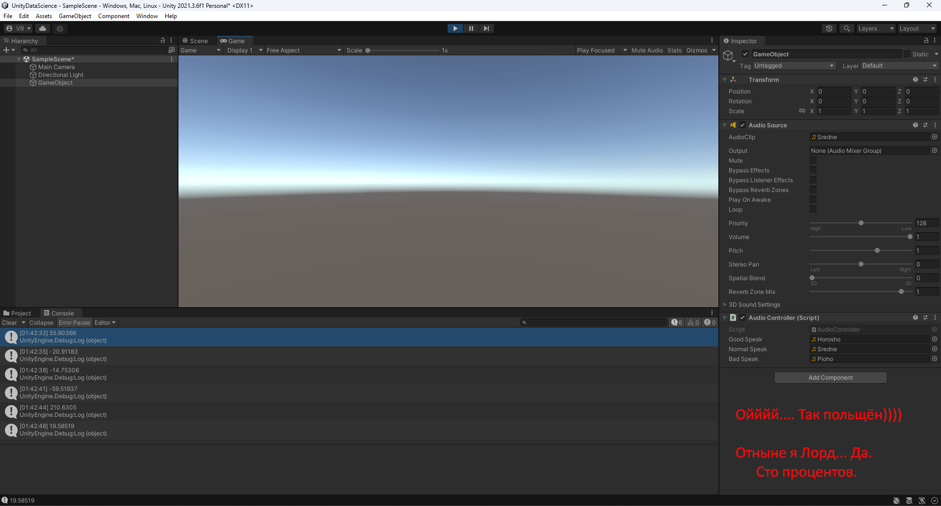Enable Play On Awake on Audio Source

(813, 199)
